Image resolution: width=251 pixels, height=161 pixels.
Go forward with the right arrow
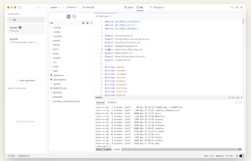tap(43, 7)
